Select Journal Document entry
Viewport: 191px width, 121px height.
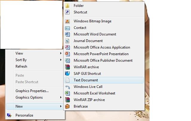click(88, 41)
